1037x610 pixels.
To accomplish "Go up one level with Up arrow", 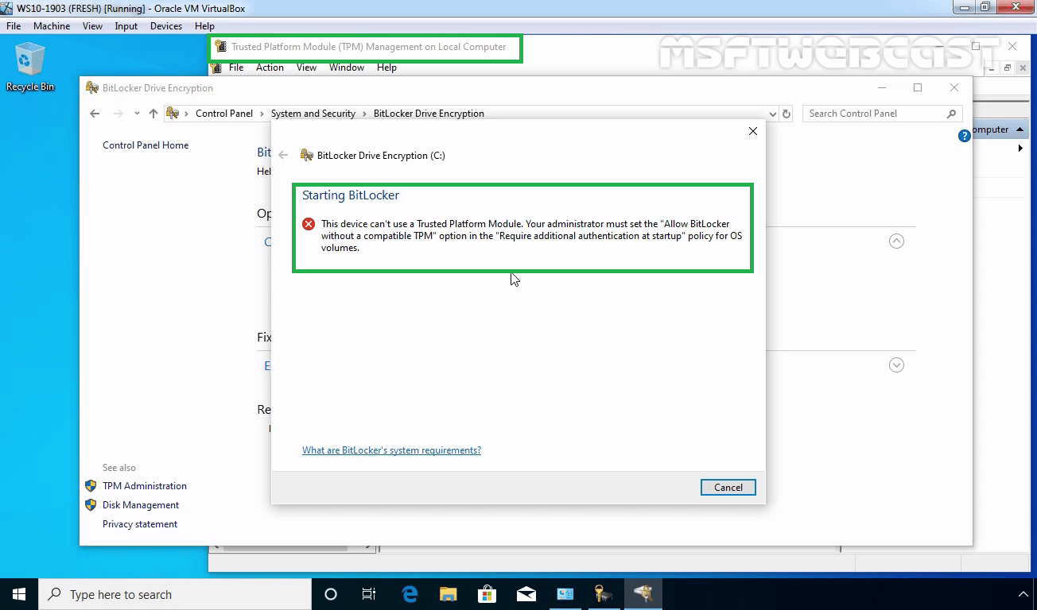I will click(x=153, y=114).
